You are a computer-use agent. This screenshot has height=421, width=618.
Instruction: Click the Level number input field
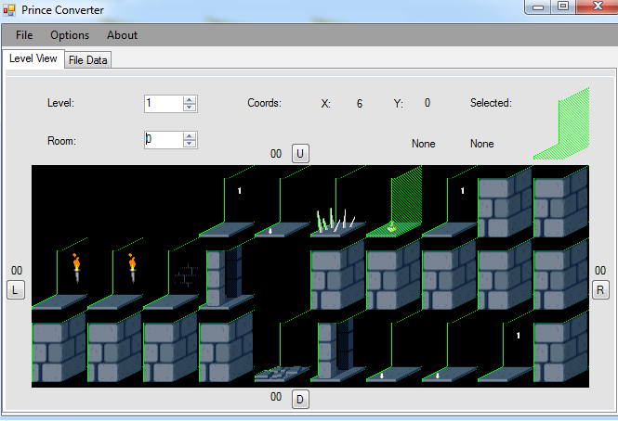[x=164, y=104]
